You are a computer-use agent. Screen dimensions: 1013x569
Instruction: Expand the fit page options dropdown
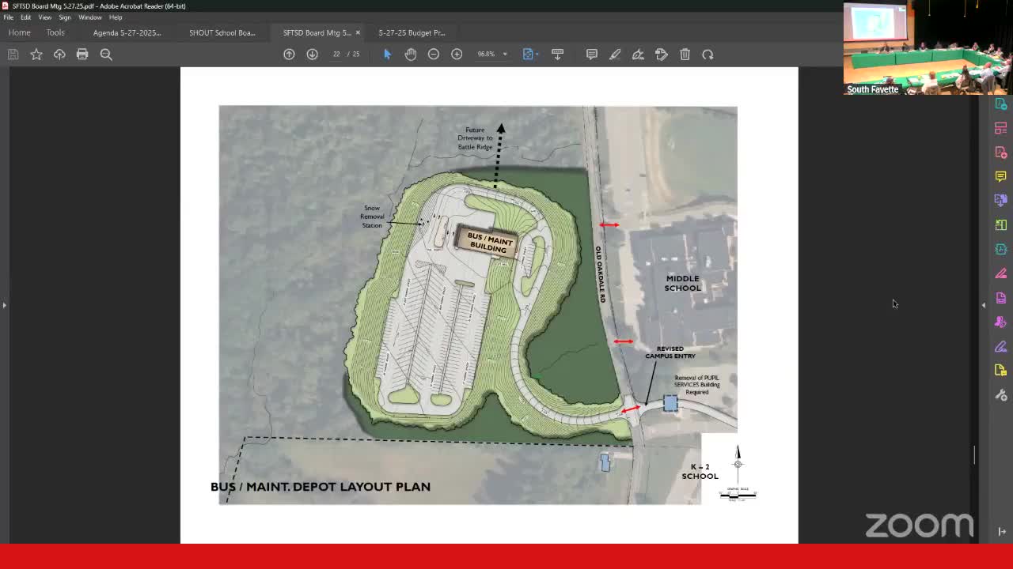pyautogui.click(x=537, y=55)
